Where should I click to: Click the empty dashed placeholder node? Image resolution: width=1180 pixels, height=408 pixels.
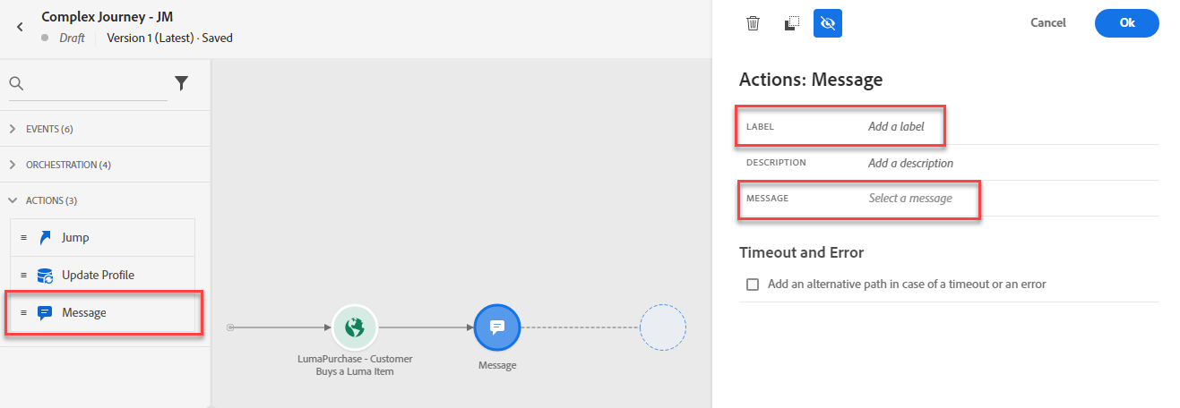663,327
